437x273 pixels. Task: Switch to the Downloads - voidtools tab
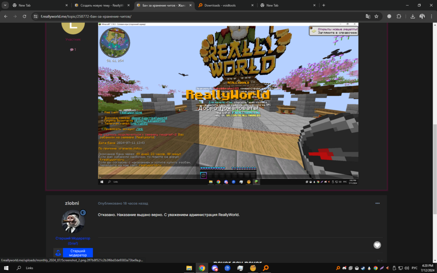(226, 5)
